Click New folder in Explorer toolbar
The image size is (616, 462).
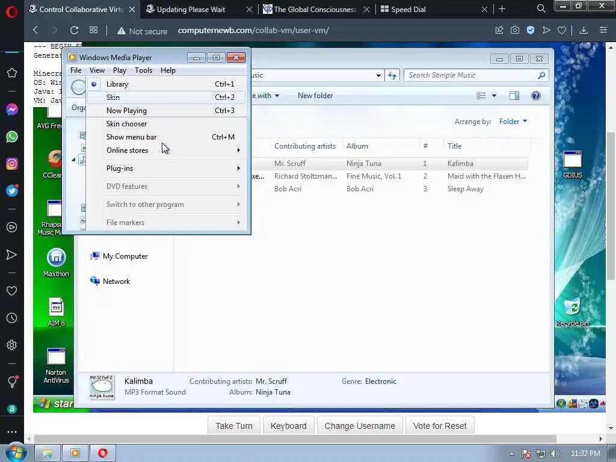pyautogui.click(x=315, y=96)
